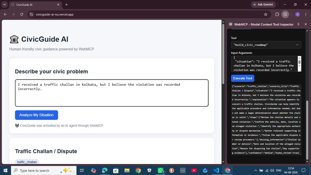This screenshot has width=311, height=175.
Task: Click the Describe your civic problem heading
Action: [x=51, y=71]
